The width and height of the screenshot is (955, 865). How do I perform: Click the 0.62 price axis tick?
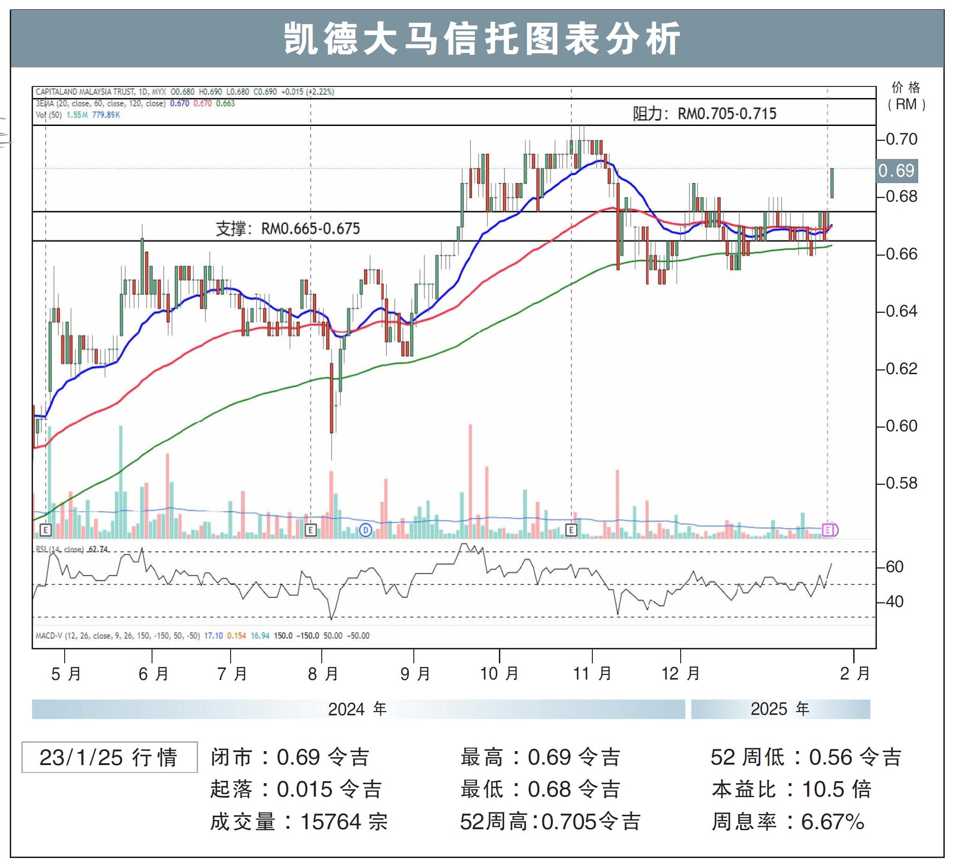click(x=901, y=368)
